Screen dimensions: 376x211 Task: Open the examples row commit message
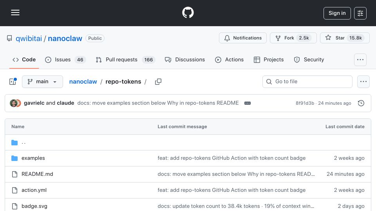[x=231, y=158]
